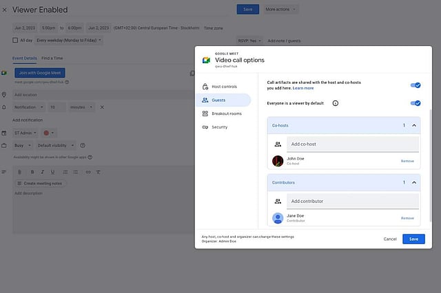This screenshot has width=441, height=293.
Task: Click Jane Doe's profile avatar
Action: 278,218
